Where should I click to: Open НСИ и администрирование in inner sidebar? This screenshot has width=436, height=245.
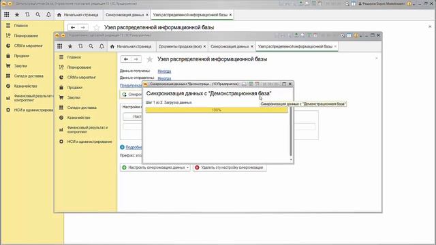coord(89,142)
